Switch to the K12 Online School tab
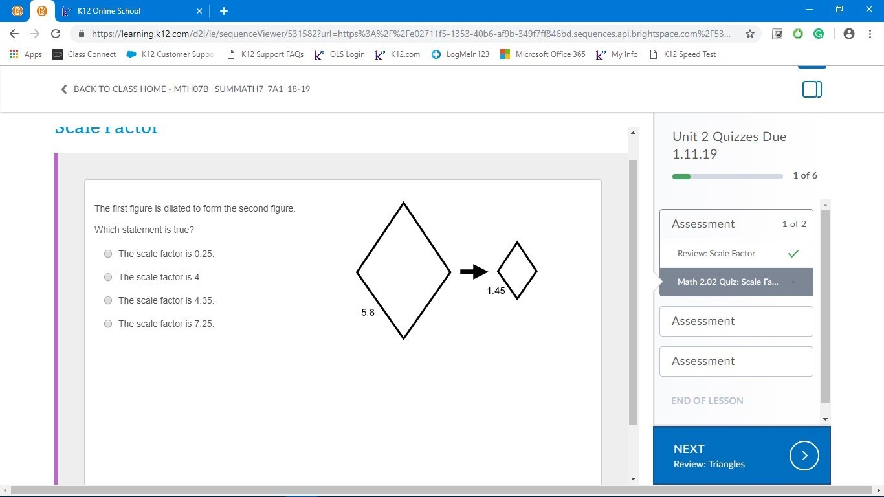The image size is (884, 497). tap(132, 11)
